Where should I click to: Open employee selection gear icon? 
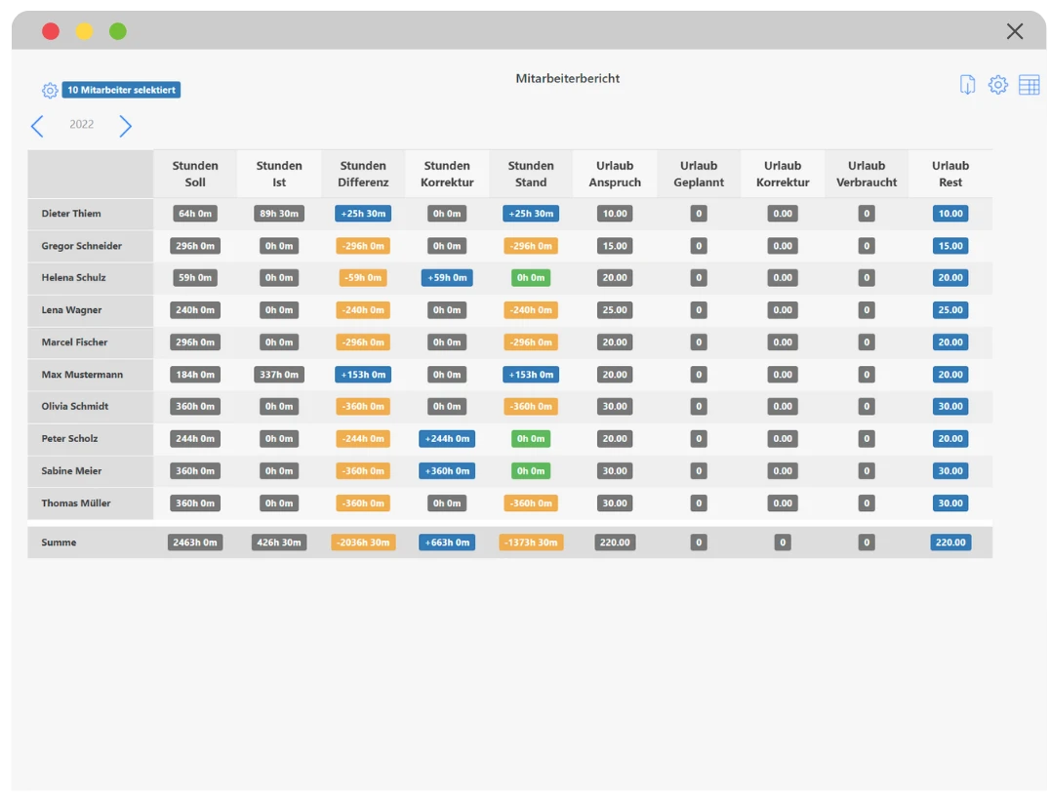50,91
